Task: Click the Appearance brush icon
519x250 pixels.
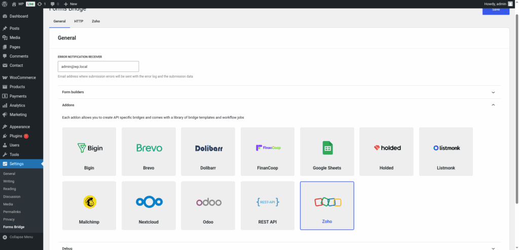Action: [x=5, y=127]
